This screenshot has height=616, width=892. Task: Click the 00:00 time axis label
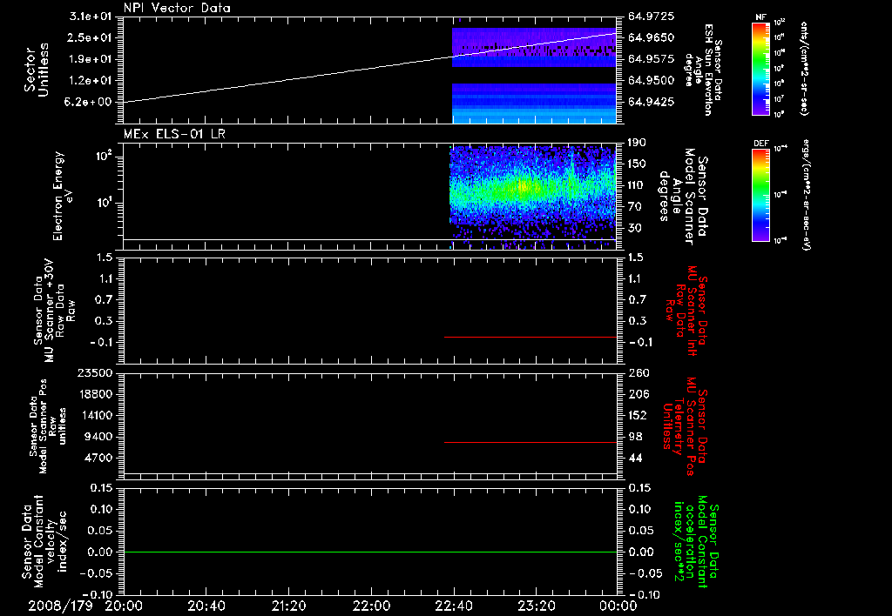618,606
